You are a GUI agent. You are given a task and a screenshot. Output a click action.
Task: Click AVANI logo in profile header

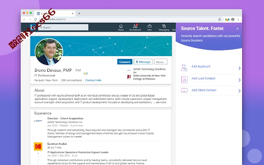click(129, 71)
